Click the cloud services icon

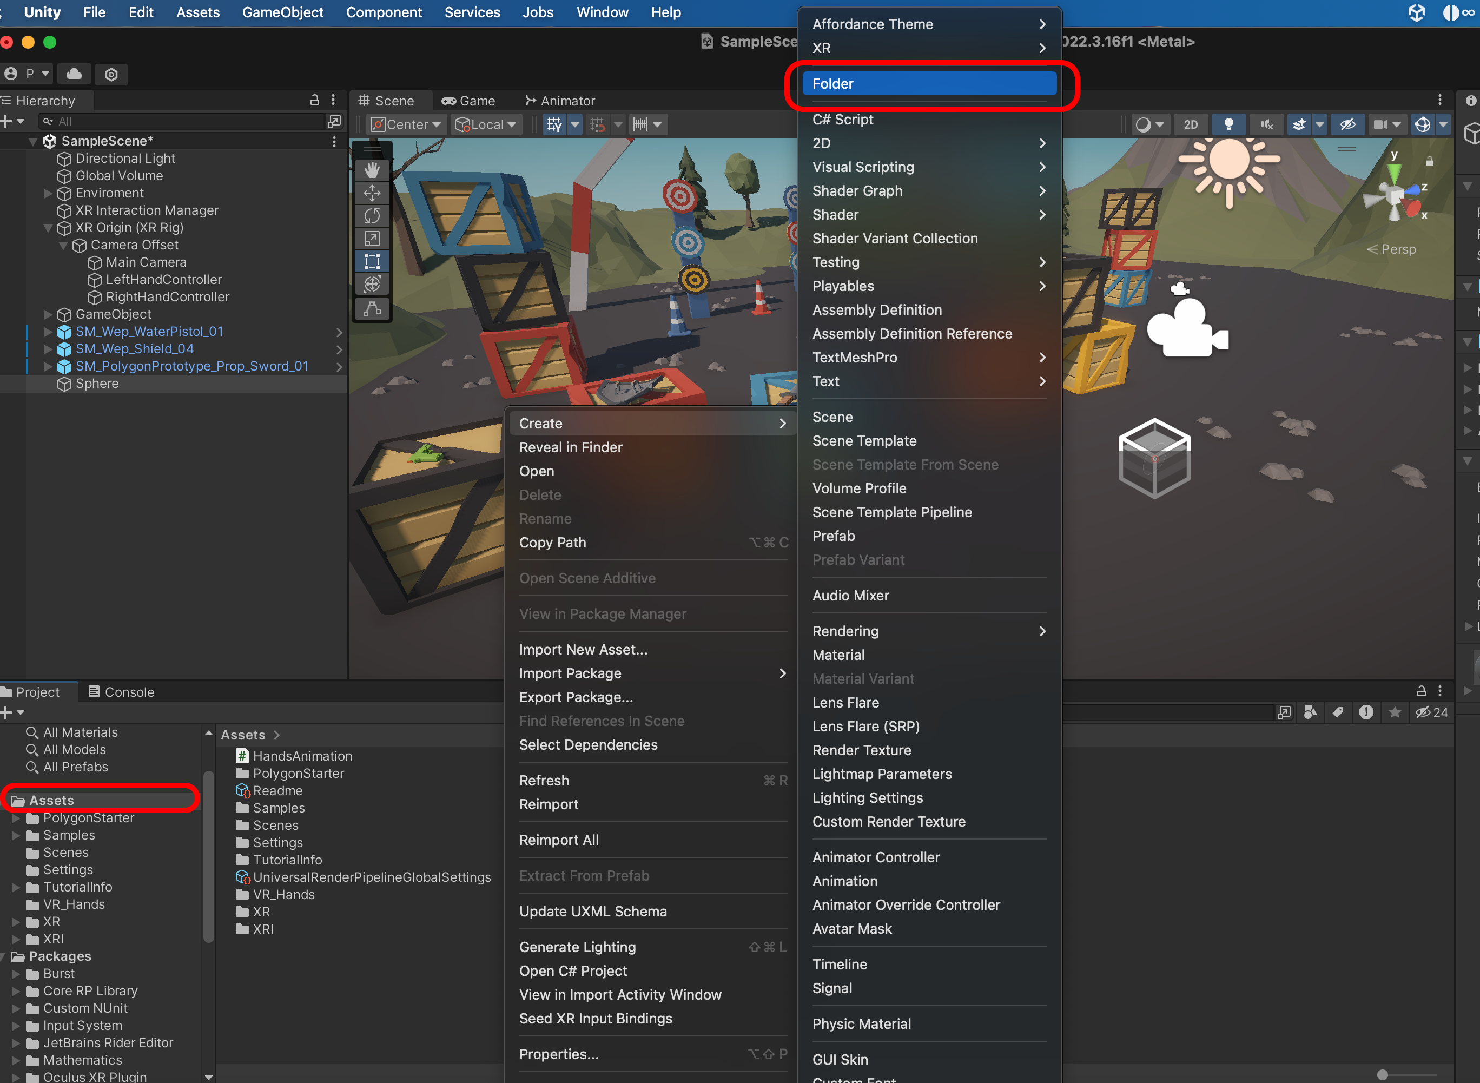click(x=74, y=74)
